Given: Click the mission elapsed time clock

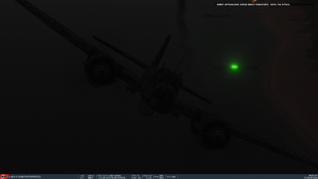Looking at the screenshot, I should click(313, 175).
